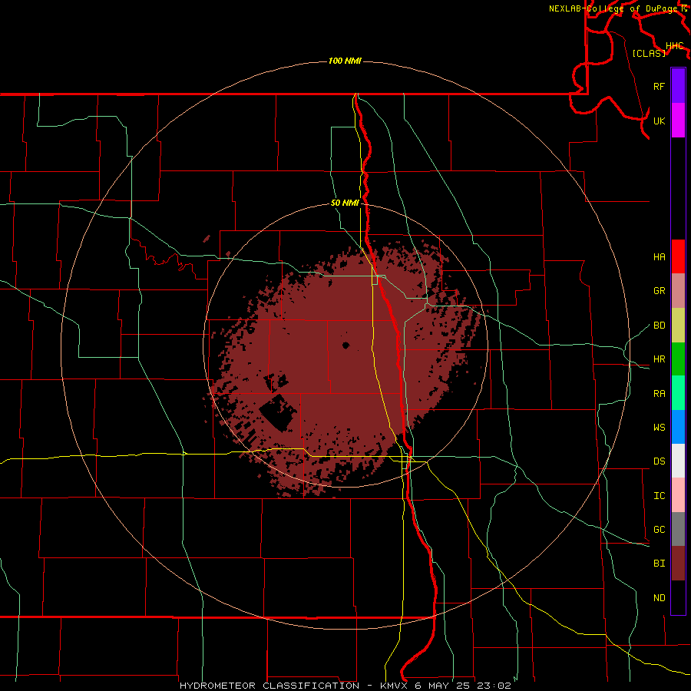Click the 23:02 timestamp
Viewport: 691px width, 691px height.
click(496, 686)
